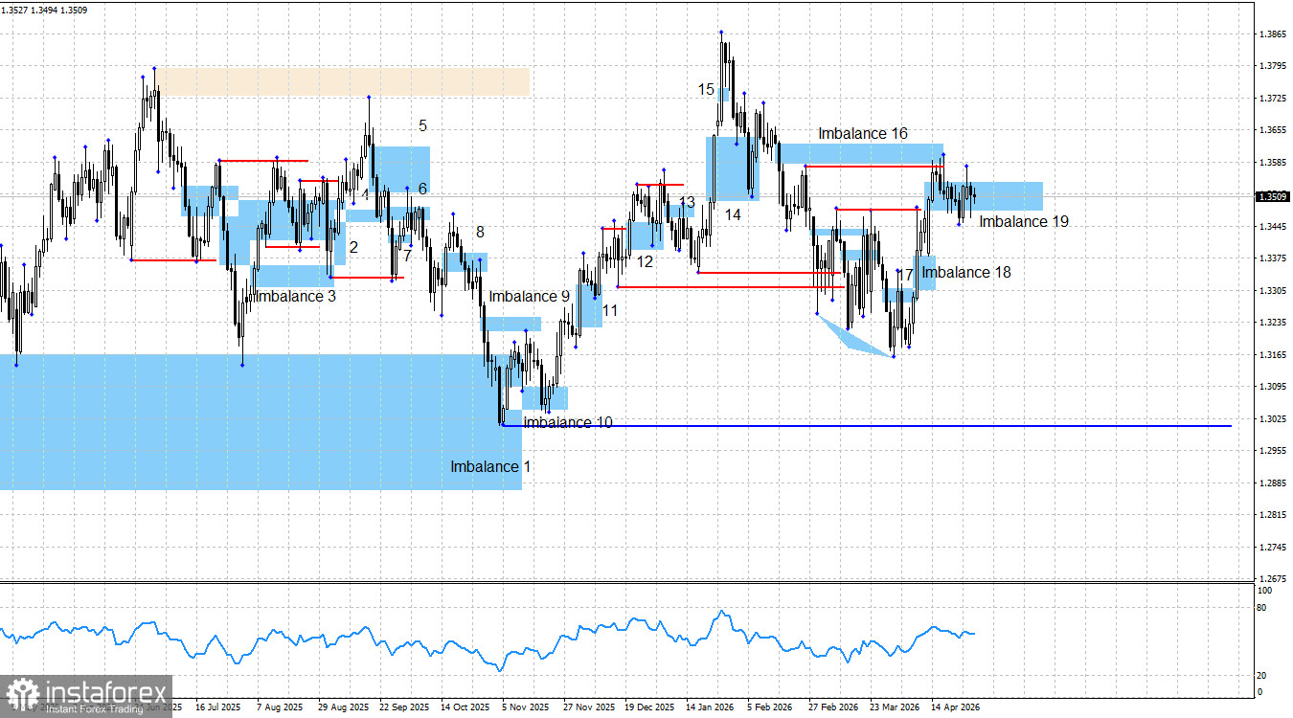Click the 14 Apr 2026 date label
The image size is (1293, 718).
pos(958,707)
